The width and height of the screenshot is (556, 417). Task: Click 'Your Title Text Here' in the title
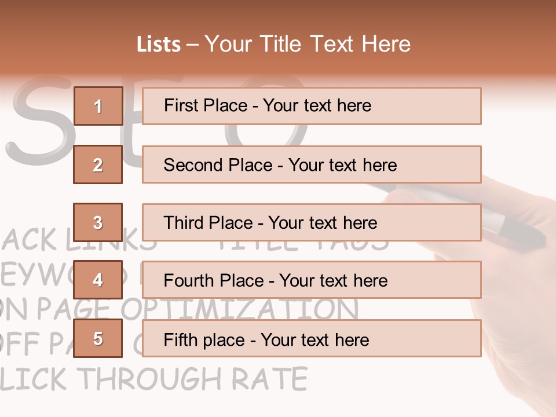pyautogui.click(x=308, y=44)
